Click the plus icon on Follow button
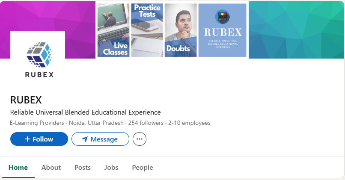The height and width of the screenshot is (180, 345). point(27,139)
